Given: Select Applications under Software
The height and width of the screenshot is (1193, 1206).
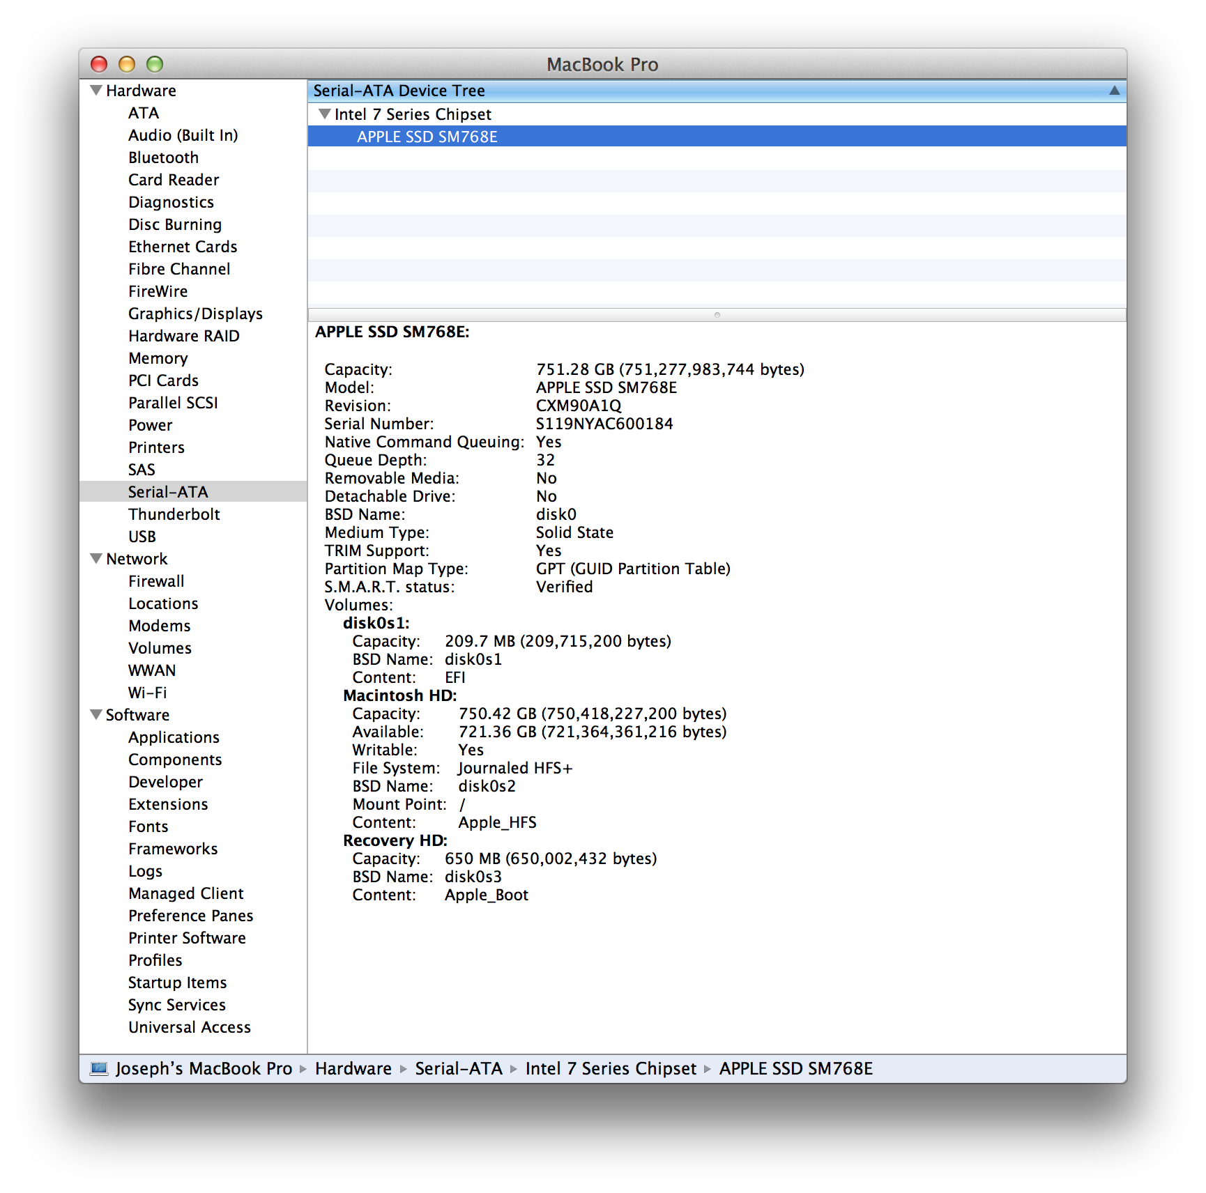Looking at the screenshot, I should [x=174, y=737].
